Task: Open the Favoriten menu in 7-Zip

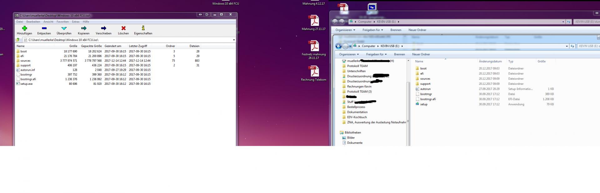Action: pyautogui.click(x=62, y=22)
